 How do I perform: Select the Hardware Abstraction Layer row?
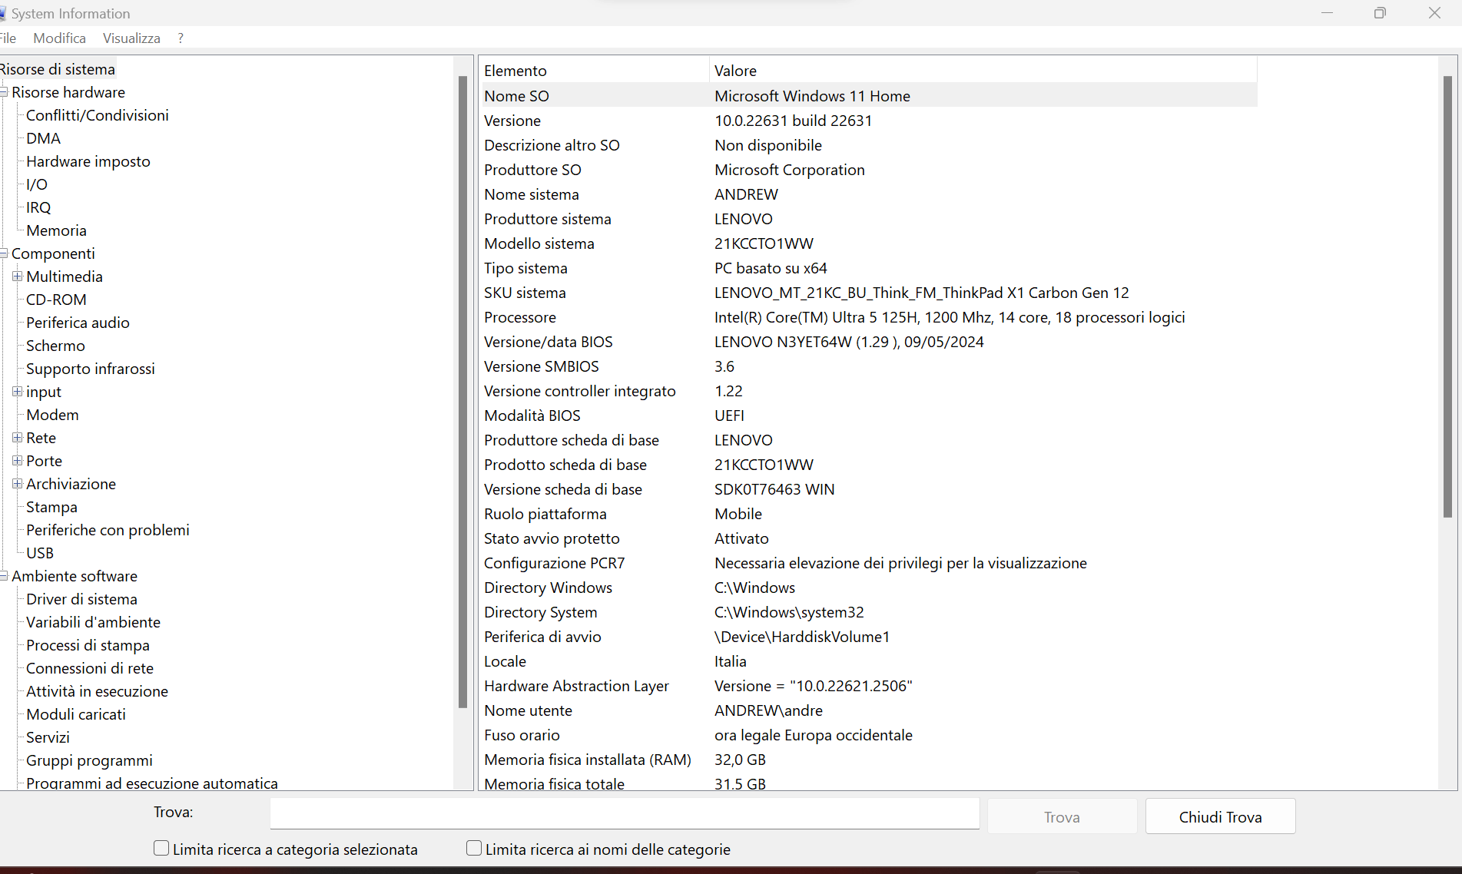(x=868, y=686)
